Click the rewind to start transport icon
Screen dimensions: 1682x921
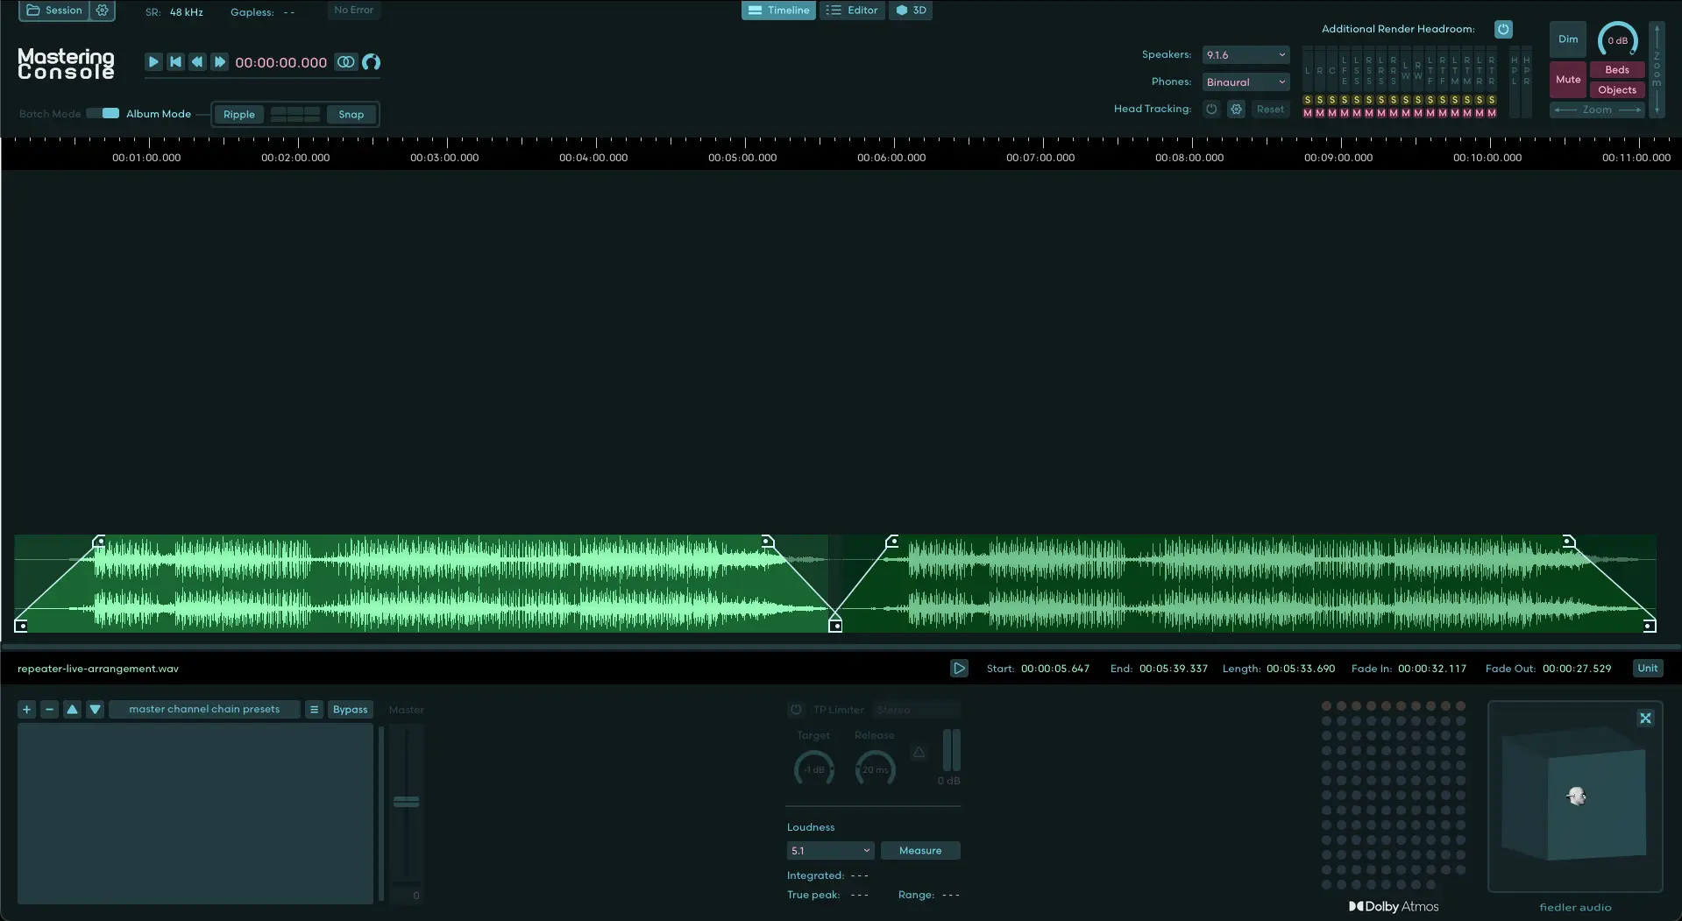pos(175,62)
